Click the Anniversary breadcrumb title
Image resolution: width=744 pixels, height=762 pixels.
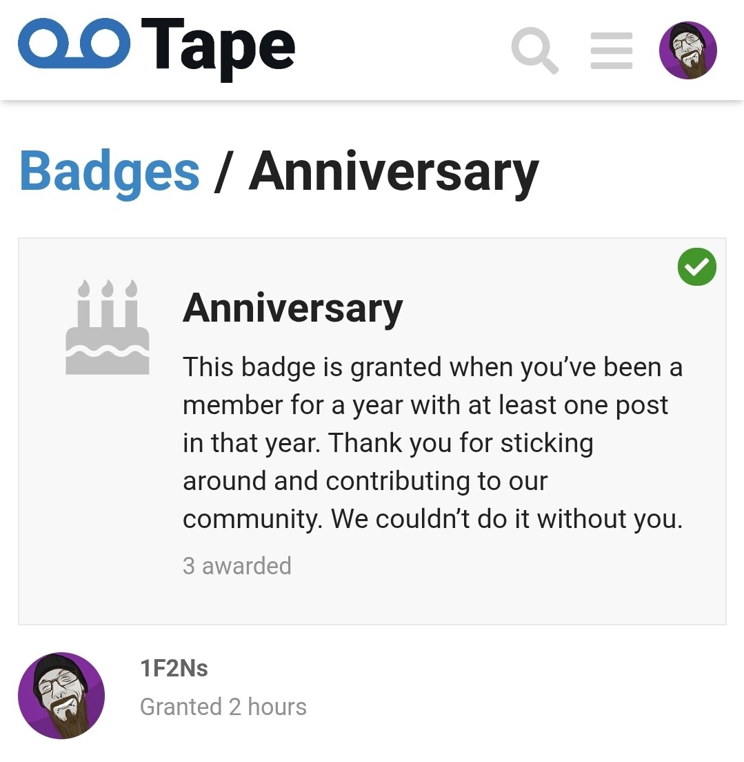(393, 172)
